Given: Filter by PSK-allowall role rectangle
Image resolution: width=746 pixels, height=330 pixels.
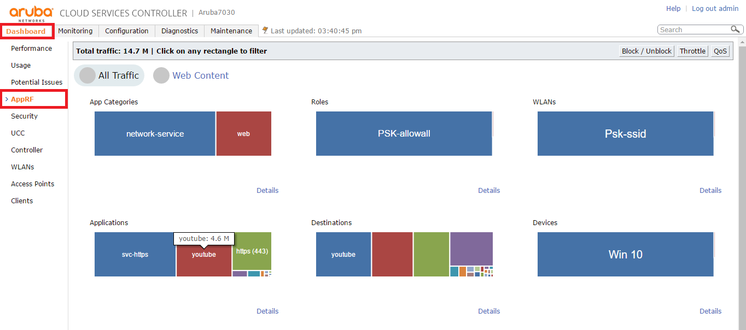Looking at the screenshot, I should [x=404, y=133].
